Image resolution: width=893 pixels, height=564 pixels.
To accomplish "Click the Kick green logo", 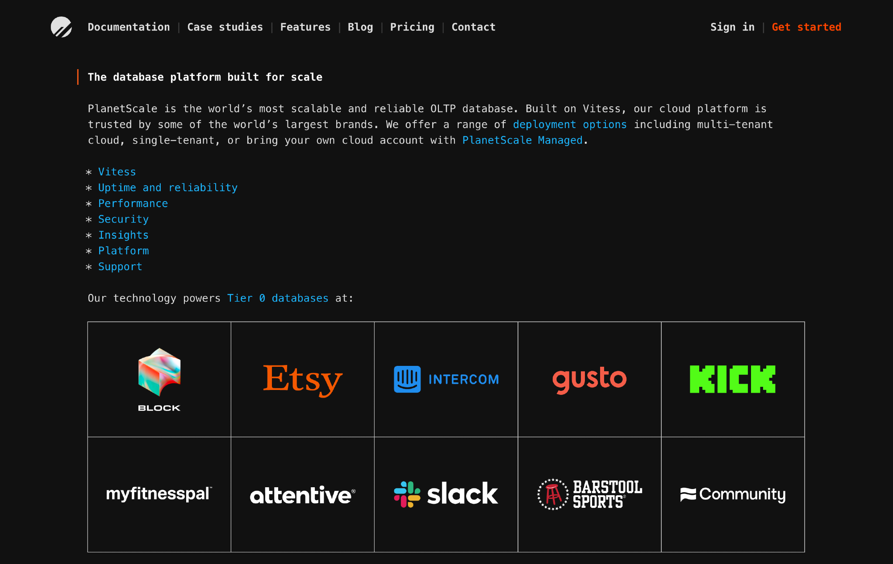I will (732, 379).
